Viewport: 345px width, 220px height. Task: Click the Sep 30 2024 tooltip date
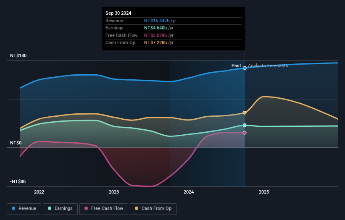coord(118,13)
